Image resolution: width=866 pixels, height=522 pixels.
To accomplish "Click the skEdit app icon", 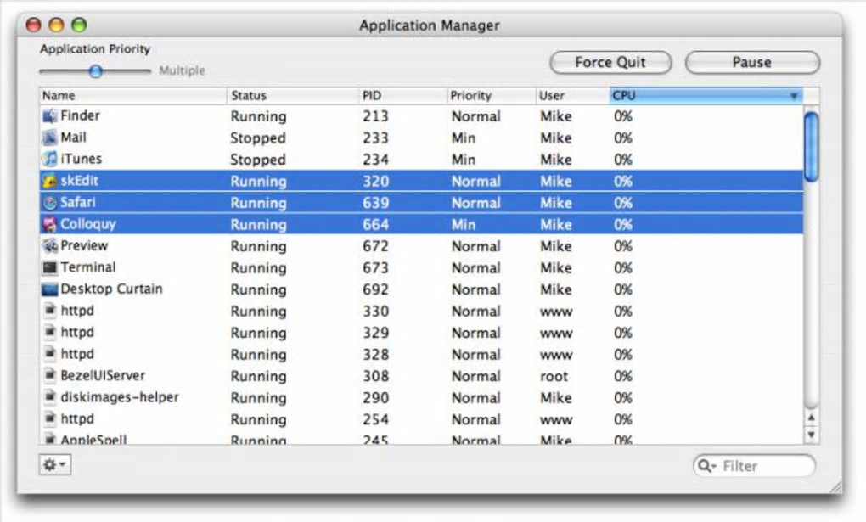I will [50, 181].
